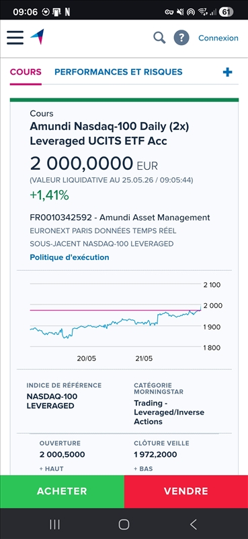The width and height of the screenshot is (248, 539).
Task: Tap Wi-Fi status bar icon
Action: tap(203, 12)
